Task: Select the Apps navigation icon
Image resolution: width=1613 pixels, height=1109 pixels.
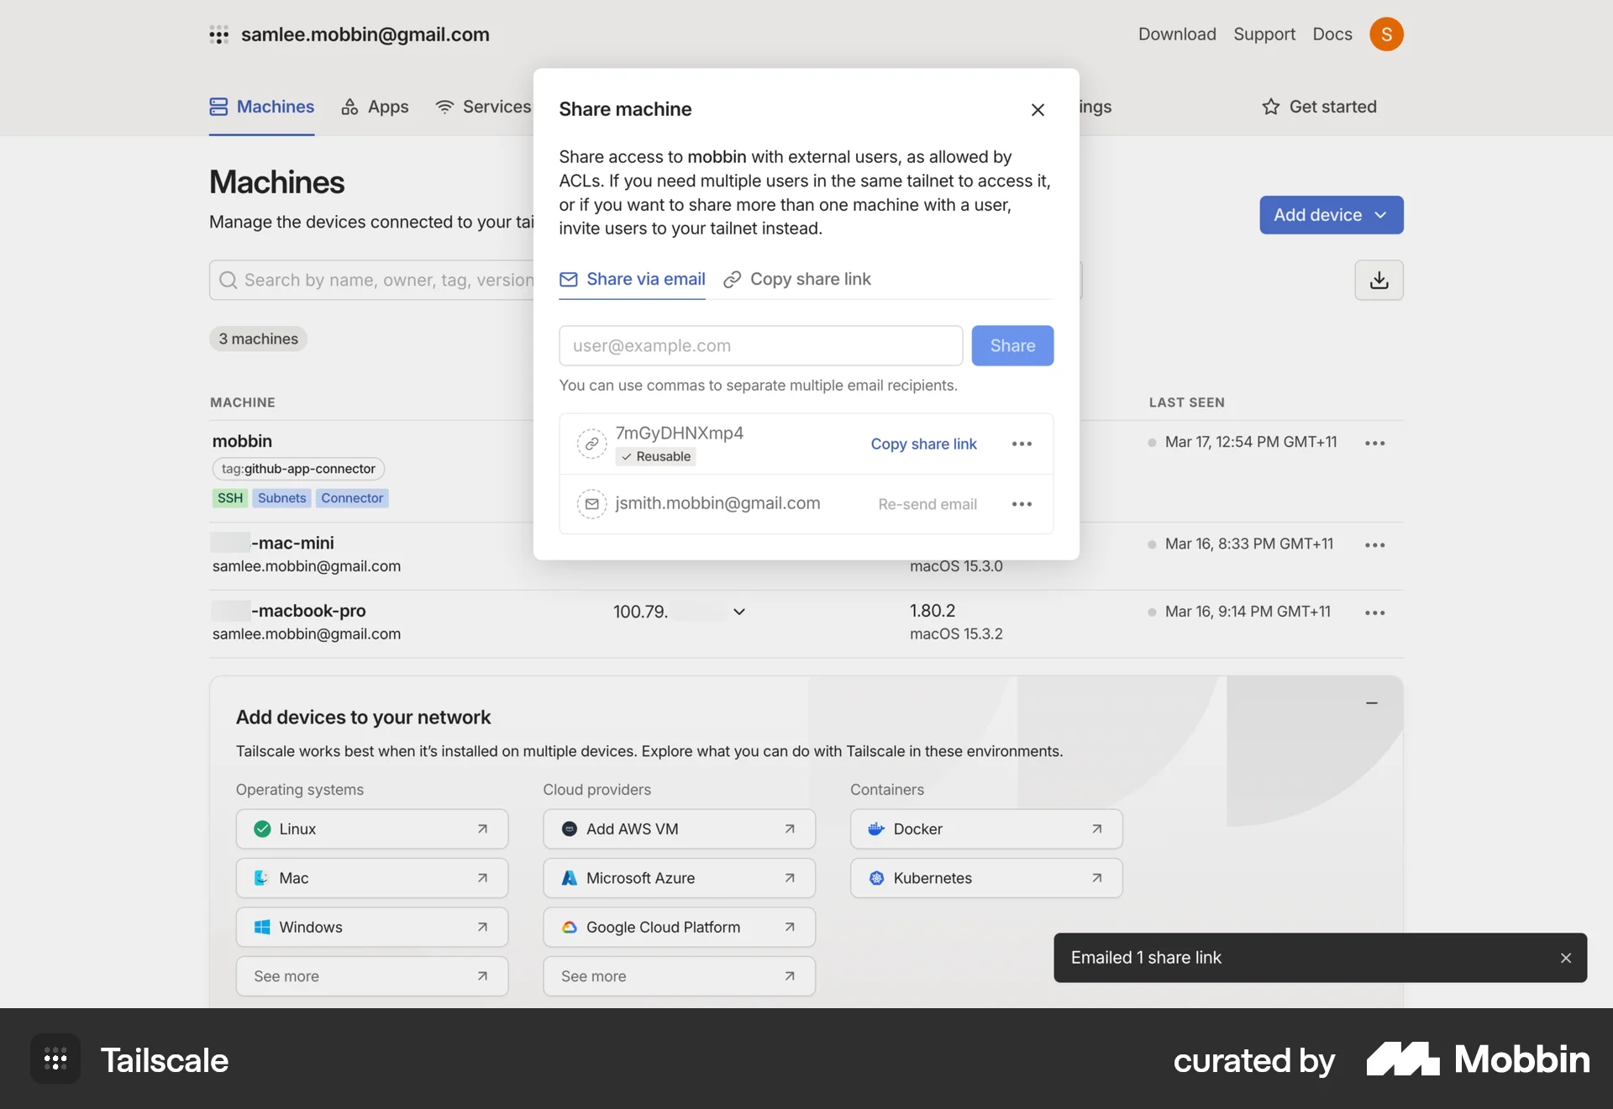Action: [x=349, y=108]
